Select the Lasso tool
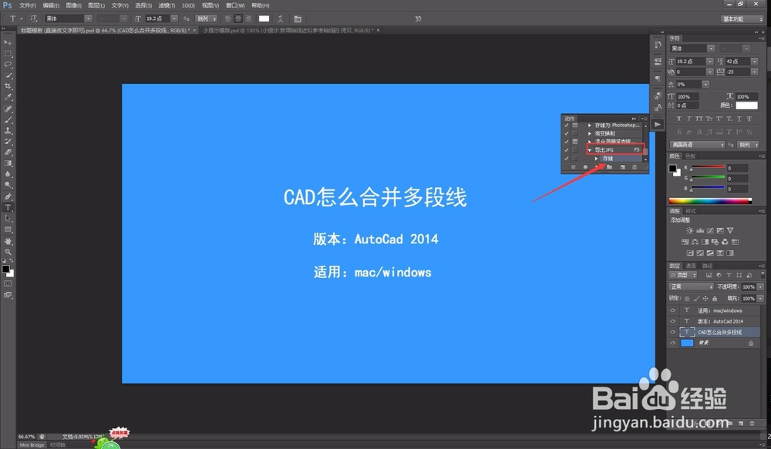This screenshot has width=771, height=449. (8, 65)
